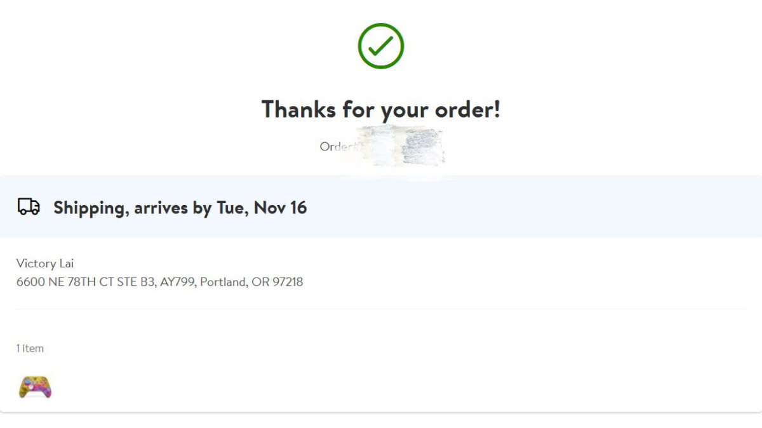Click the state abbreviation "OR"
The height and width of the screenshot is (428, 762).
tap(260, 282)
